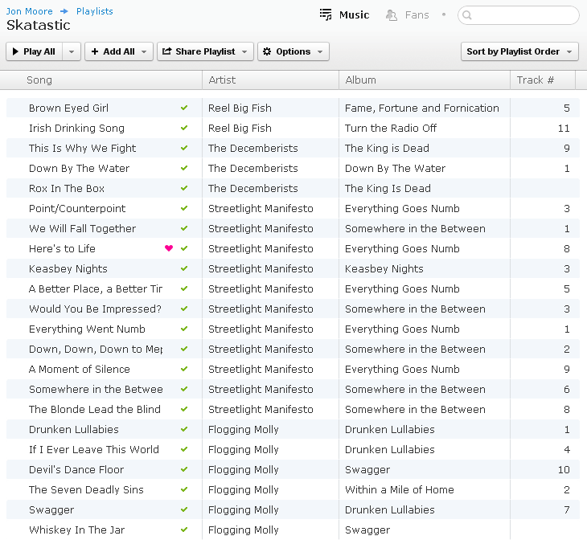Image resolution: width=587 pixels, height=548 pixels.
Task: Click green checkmark beside Point/Counterpoint
Action: 184,208
